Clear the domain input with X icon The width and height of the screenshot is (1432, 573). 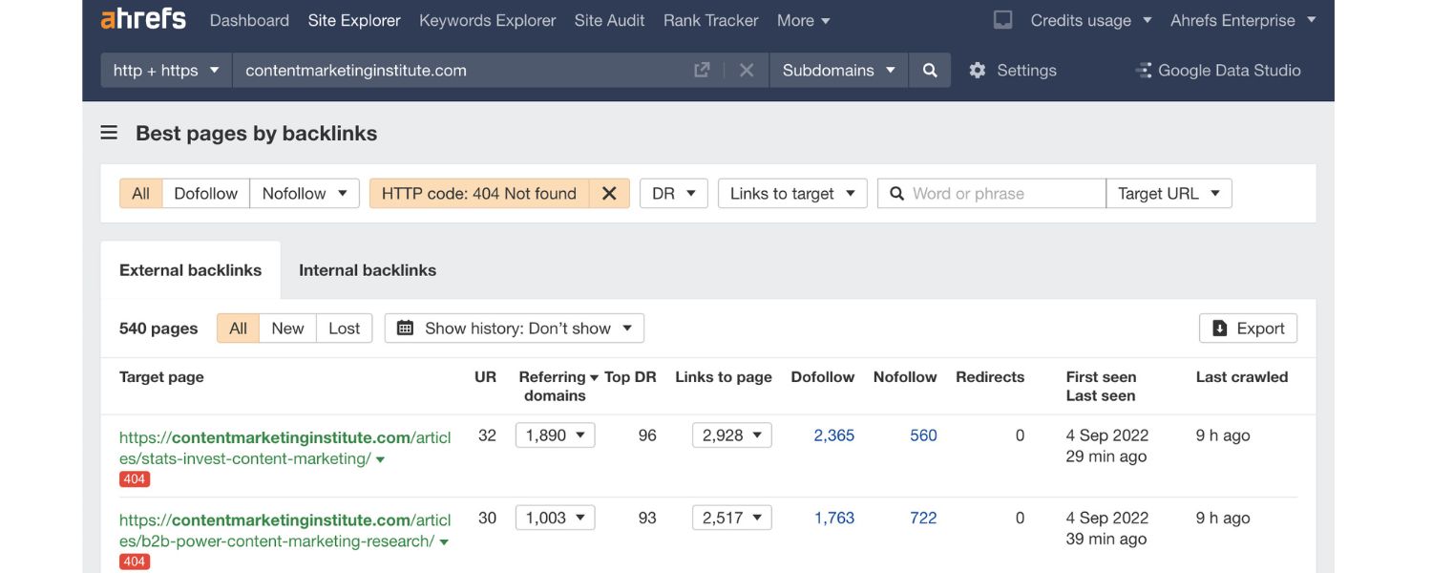pos(747,71)
